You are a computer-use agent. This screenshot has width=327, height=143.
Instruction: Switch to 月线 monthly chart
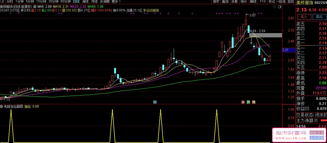(x=94, y=2)
